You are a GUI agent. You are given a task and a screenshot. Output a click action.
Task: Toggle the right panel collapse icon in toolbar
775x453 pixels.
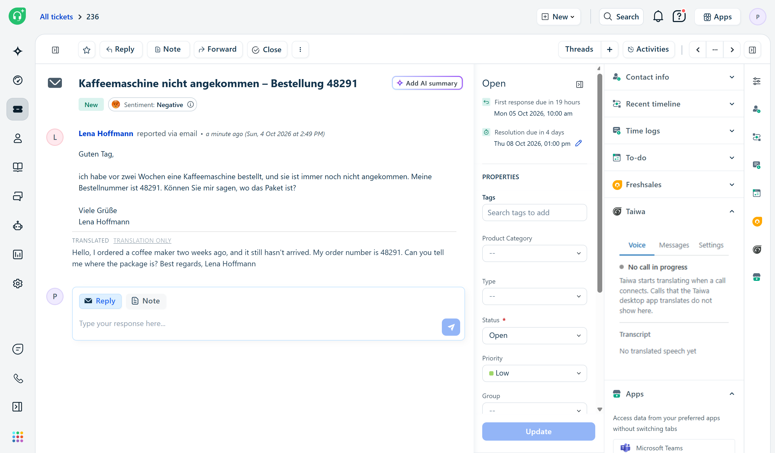(752, 50)
